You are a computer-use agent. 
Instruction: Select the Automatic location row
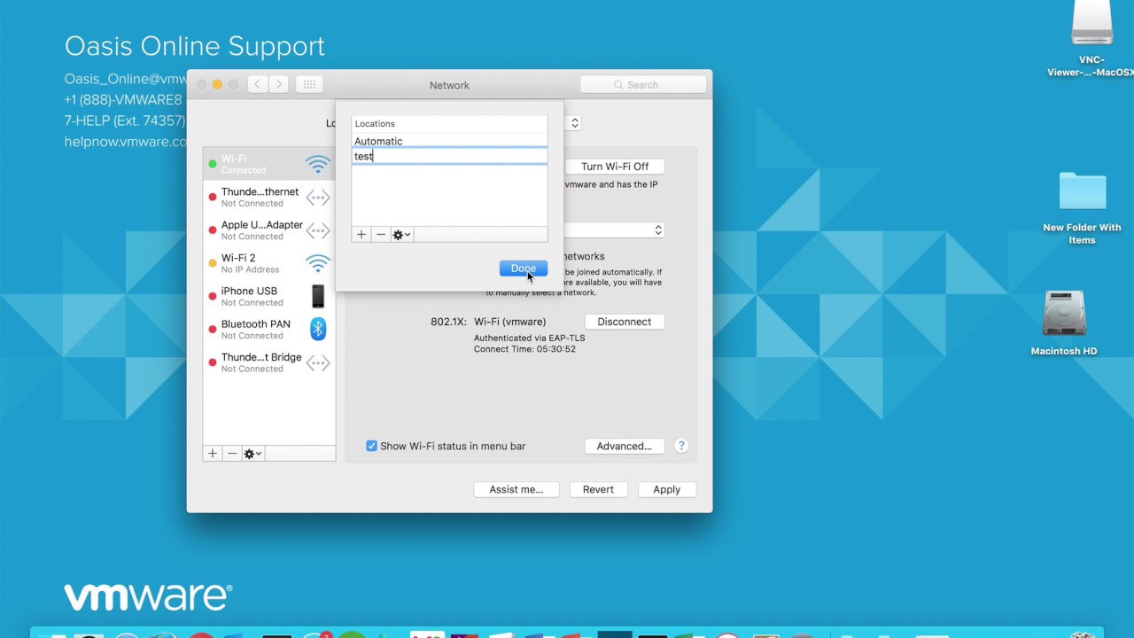[449, 141]
